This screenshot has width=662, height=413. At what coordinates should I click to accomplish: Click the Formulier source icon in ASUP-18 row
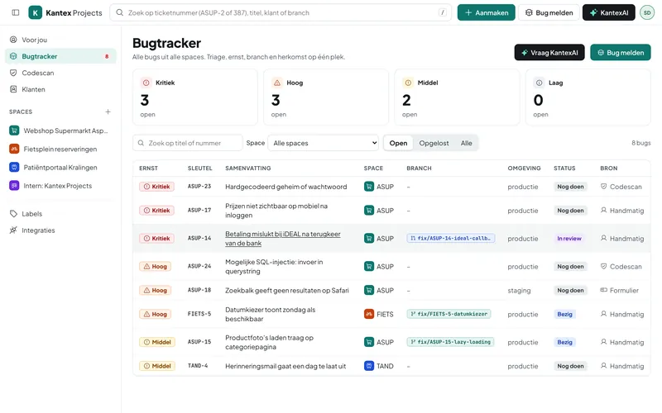(604, 290)
